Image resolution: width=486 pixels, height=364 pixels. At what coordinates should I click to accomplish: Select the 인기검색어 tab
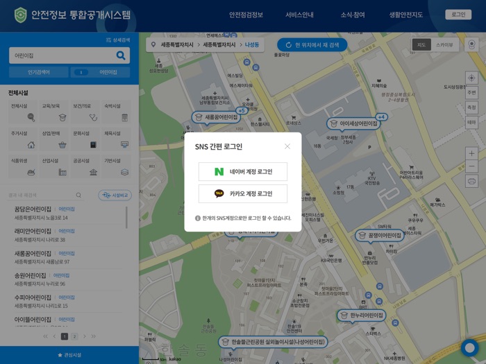[39, 72]
